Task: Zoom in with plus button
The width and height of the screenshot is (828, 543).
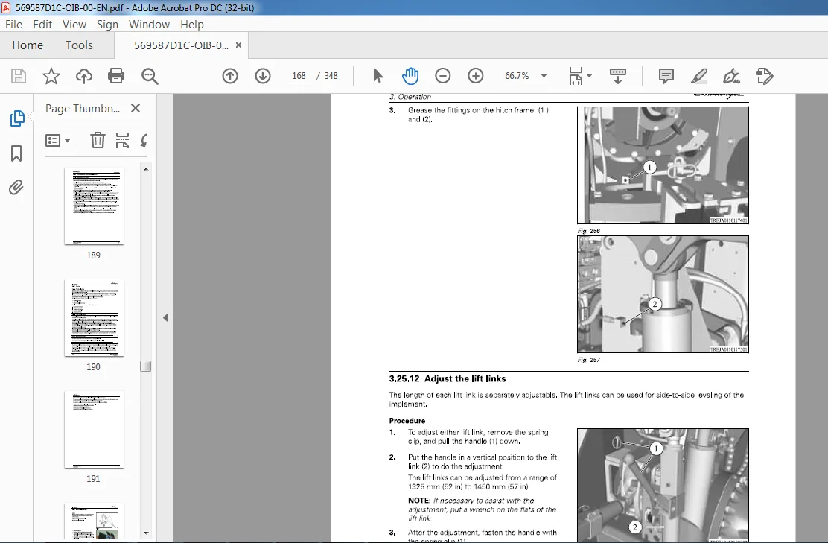Action: tap(476, 76)
